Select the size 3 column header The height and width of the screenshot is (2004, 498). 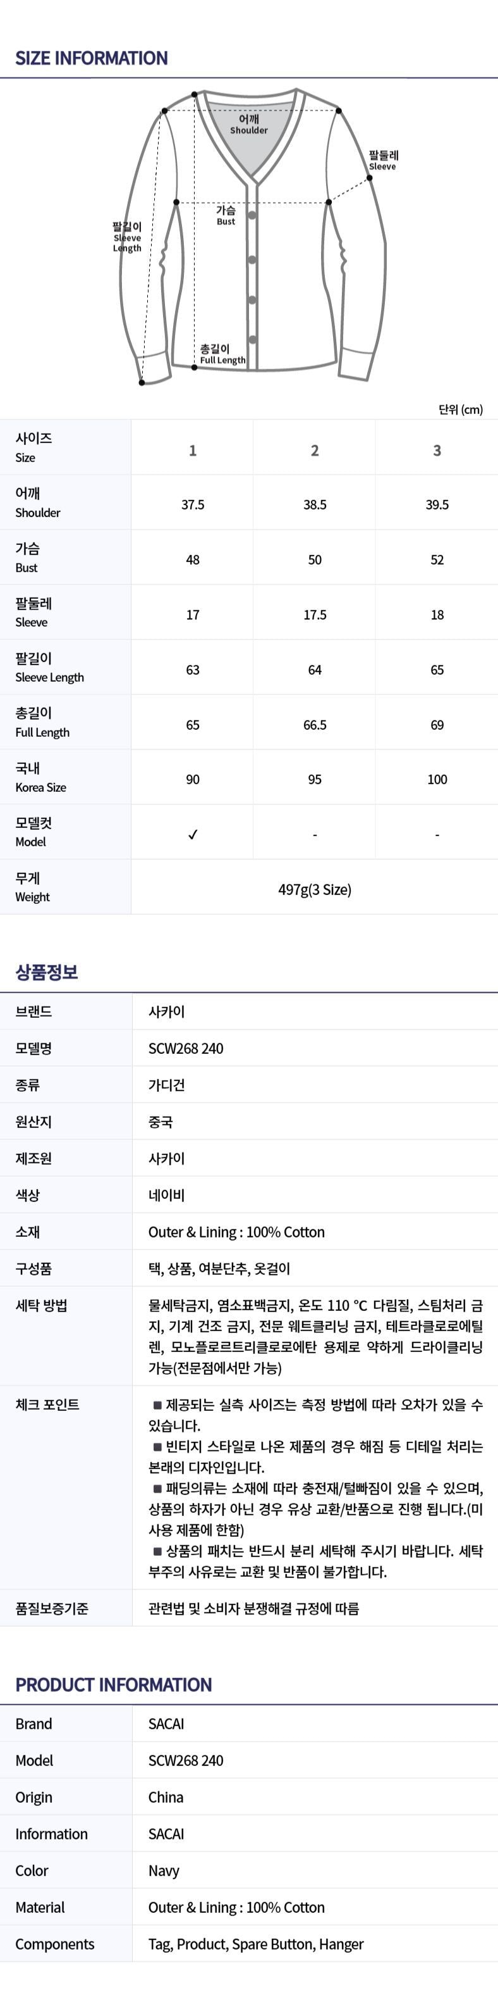(437, 451)
